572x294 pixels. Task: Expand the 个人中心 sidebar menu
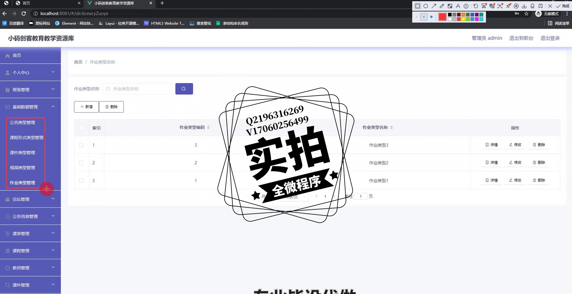point(30,72)
